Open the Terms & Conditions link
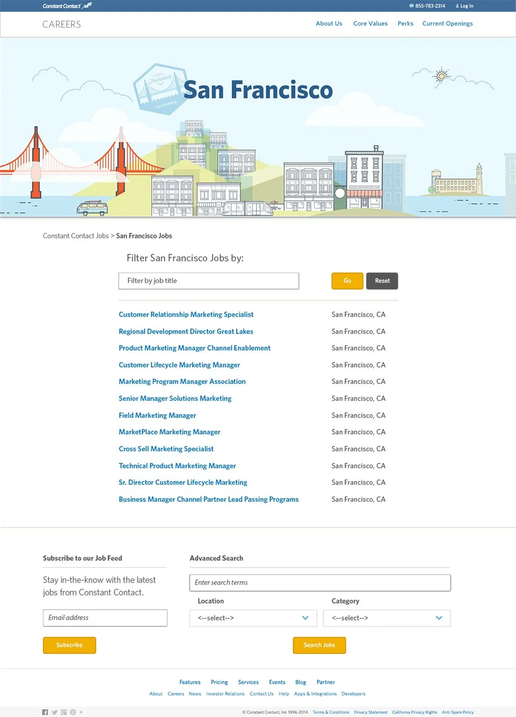This screenshot has width=516, height=717. (331, 712)
